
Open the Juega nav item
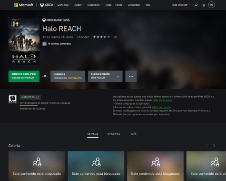pyautogui.click(x=108, y=5)
